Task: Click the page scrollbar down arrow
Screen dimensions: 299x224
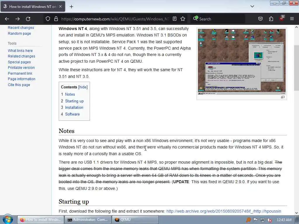Action: pyautogui.click(x=296, y=213)
